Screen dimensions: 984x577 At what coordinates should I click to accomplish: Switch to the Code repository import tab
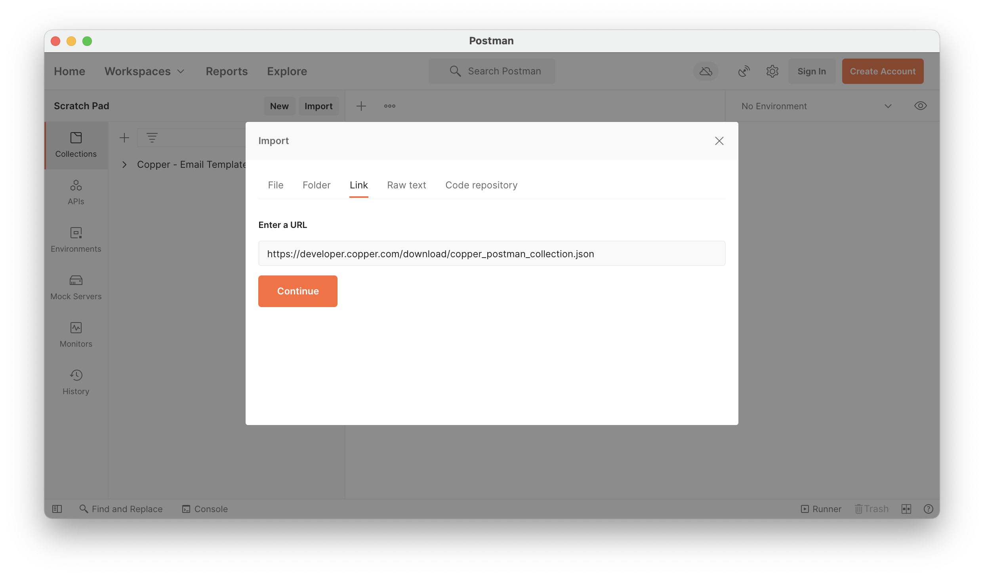tap(481, 185)
